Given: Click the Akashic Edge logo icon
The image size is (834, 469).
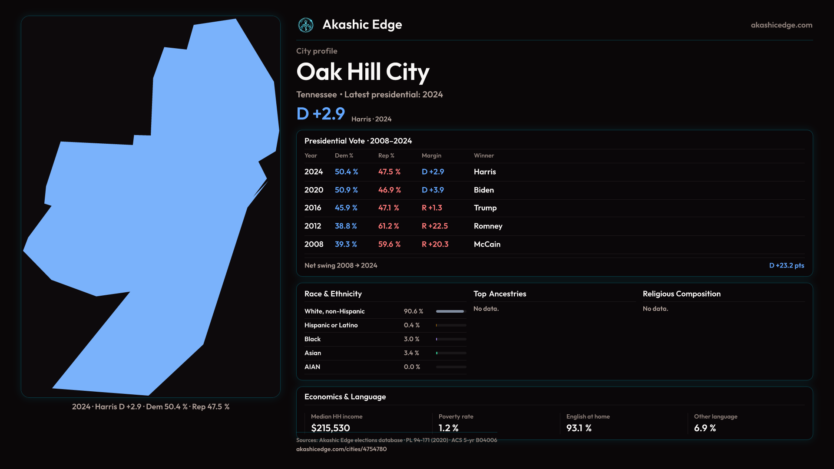Looking at the screenshot, I should tap(306, 25).
